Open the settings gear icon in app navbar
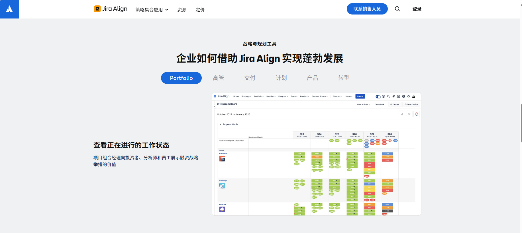The height and width of the screenshot is (233, 522). 409,96
